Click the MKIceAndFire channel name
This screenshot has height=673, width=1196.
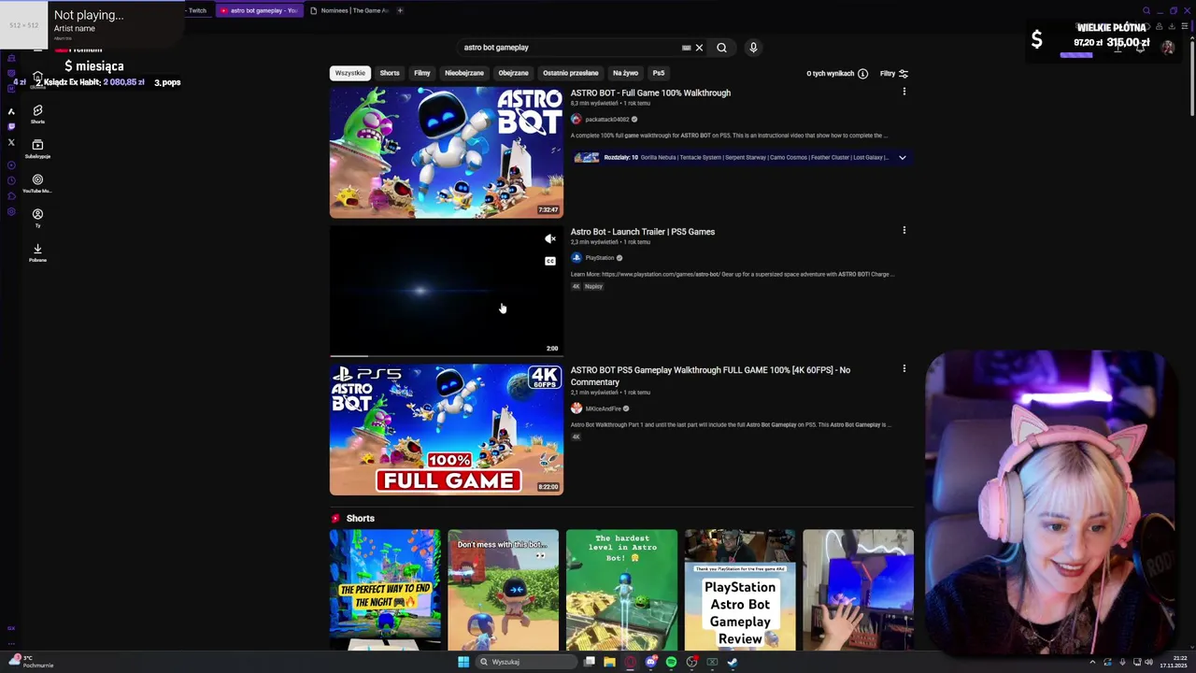pos(603,408)
